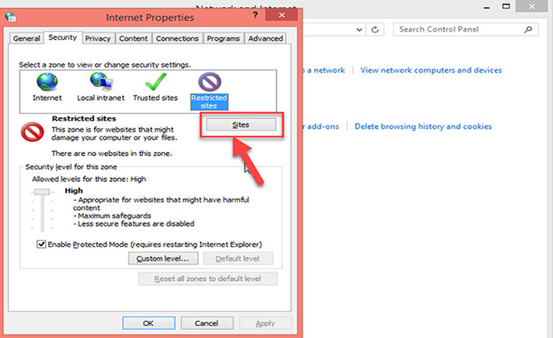
Task: Click Delete browsing history and cookies link
Action: (423, 126)
